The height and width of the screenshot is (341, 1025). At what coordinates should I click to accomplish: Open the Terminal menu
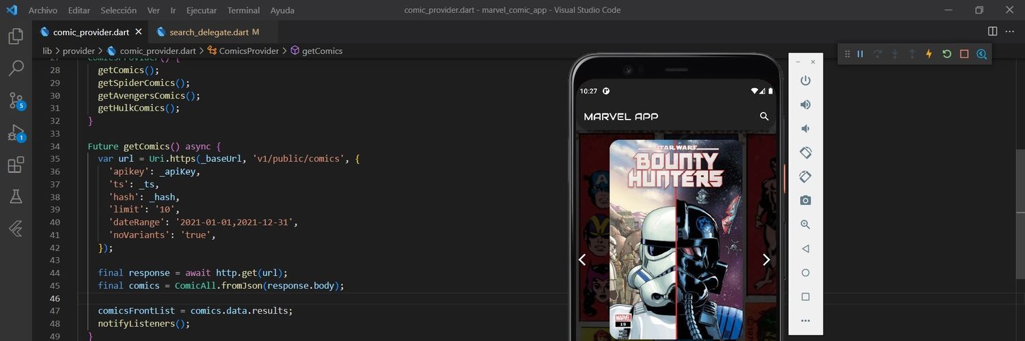(x=243, y=10)
